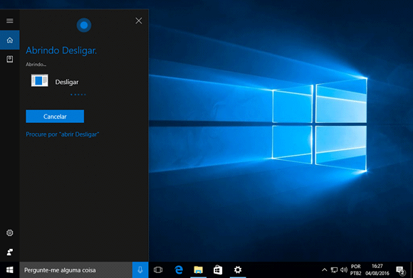
Task: Close the Cortana panel
Action: [139, 21]
